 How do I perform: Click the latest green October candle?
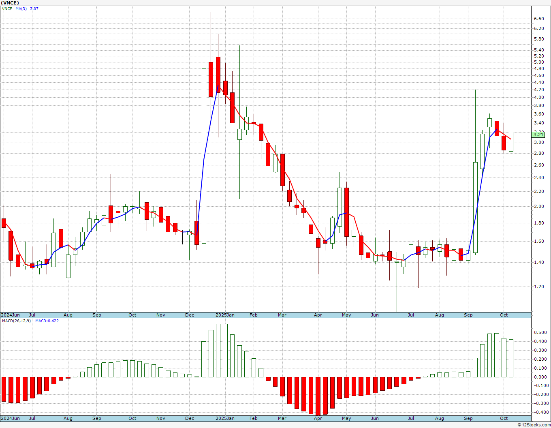click(x=511, y=141)
